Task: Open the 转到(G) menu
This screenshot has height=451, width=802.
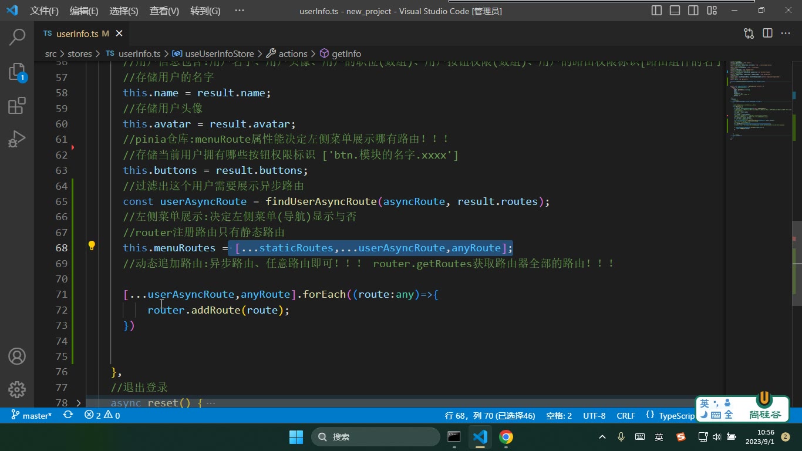Action: coord(205,11)
